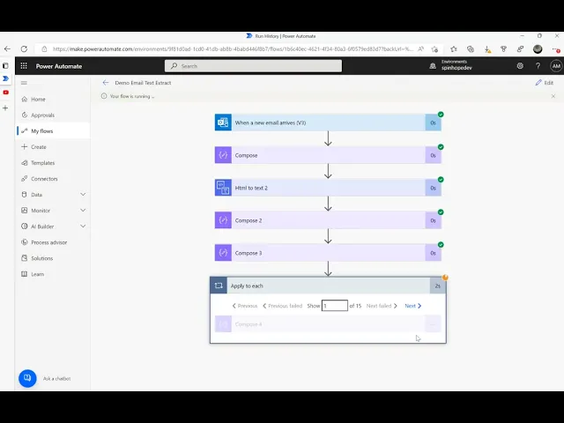Open the browser collections icon
Viewport: 564px width, 423px height.
click(x=471, y=49)
